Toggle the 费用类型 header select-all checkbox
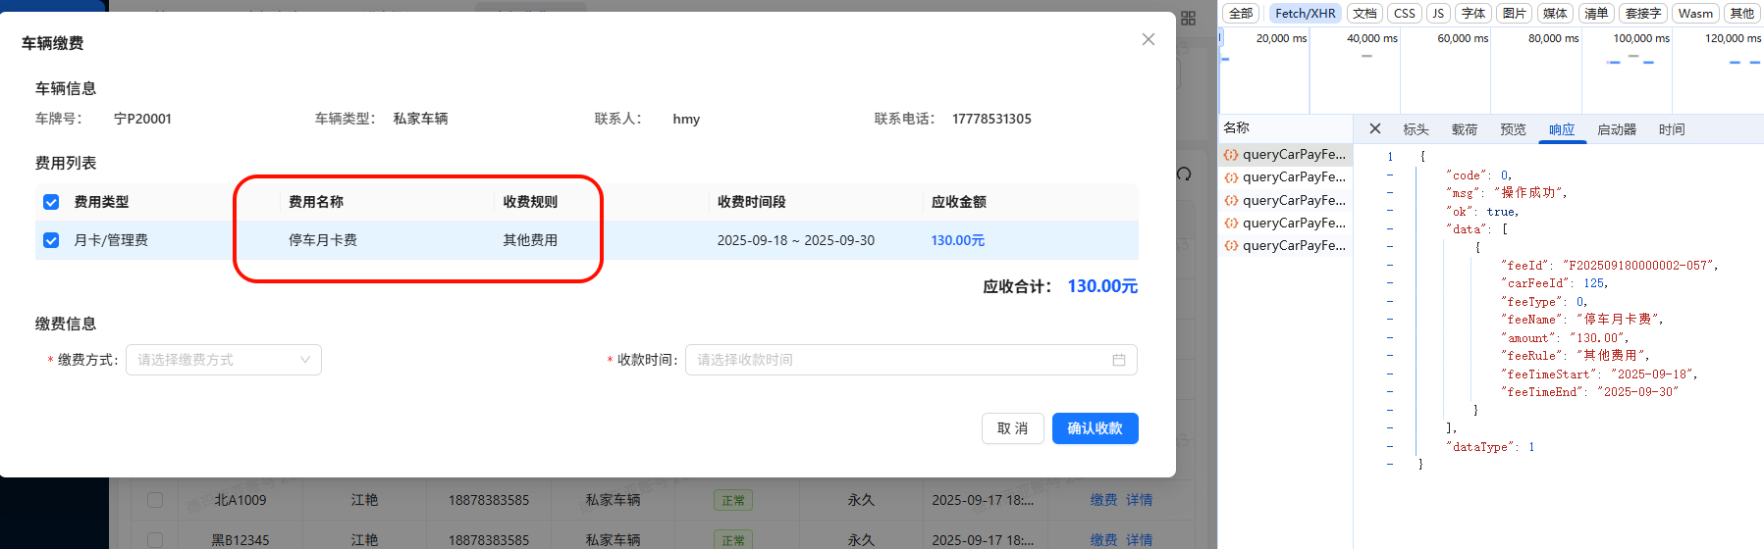 coord(51,202)
